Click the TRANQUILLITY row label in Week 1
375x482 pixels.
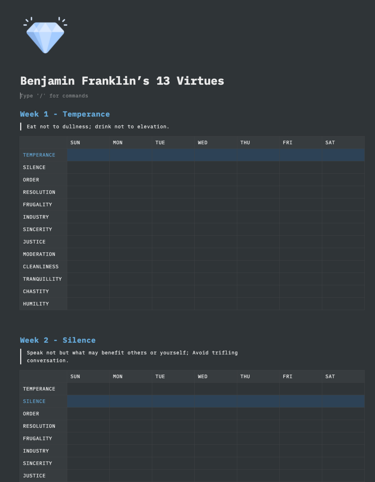pyautogui.click(x=43, y=279)
